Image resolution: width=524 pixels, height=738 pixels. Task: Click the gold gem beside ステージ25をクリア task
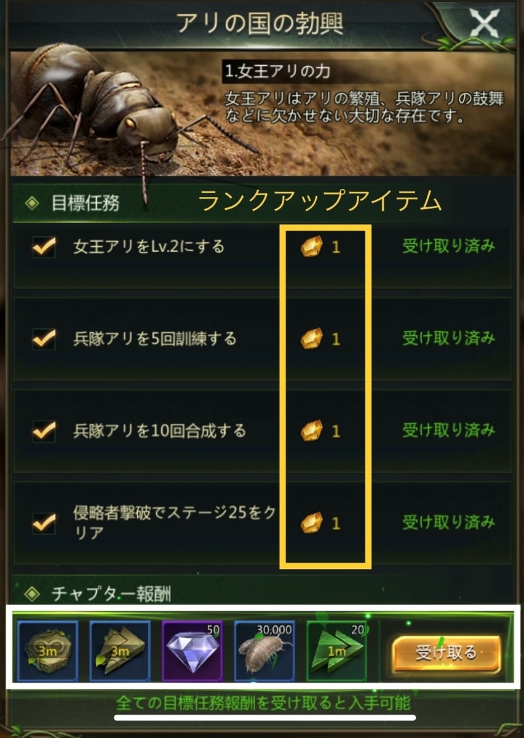(x=312, y=523)
